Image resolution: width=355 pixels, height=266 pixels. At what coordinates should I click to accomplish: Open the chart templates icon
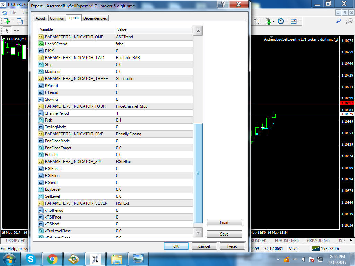click(x=294, y=21)
